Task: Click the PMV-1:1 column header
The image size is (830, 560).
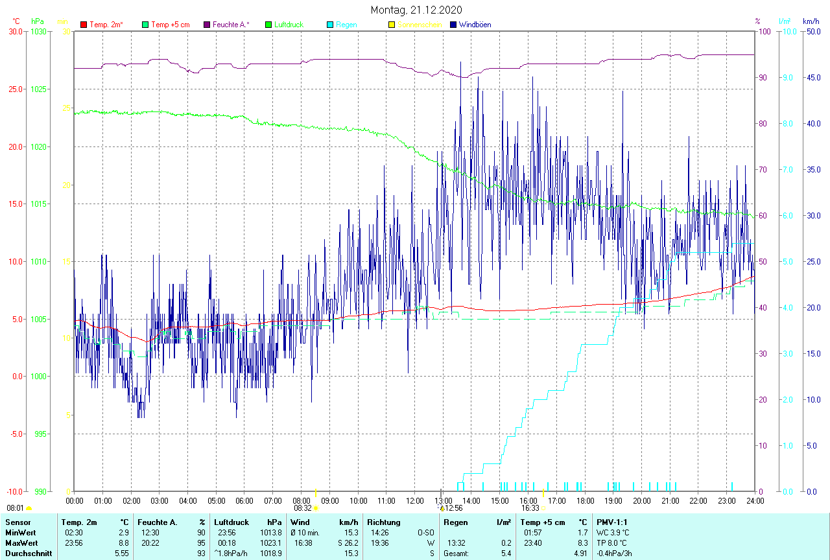Action: pyautogui.click(x=612, y=522)
